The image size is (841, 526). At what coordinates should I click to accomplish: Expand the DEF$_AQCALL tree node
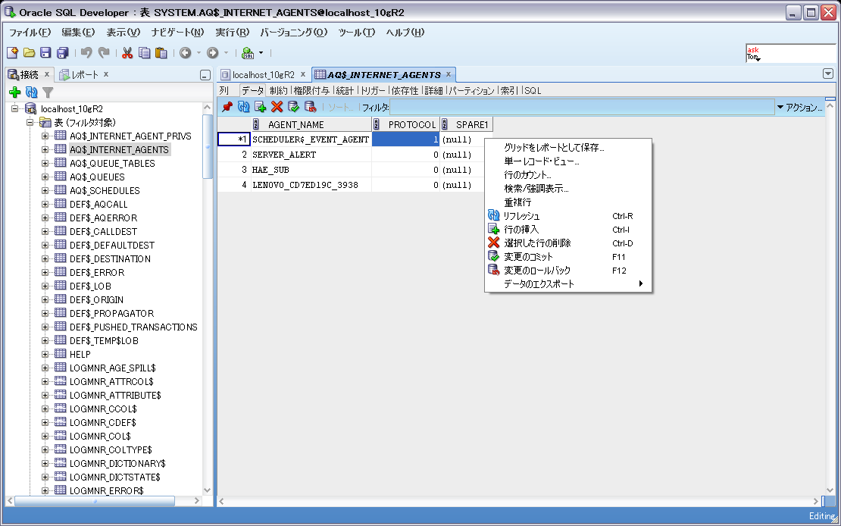[45, 204]
